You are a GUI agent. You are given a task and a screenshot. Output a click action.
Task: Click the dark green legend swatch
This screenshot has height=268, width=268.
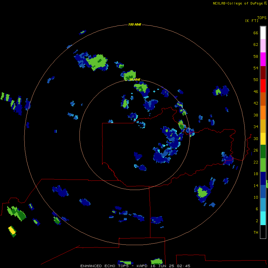pyautogui.click(x=263, y=152)
